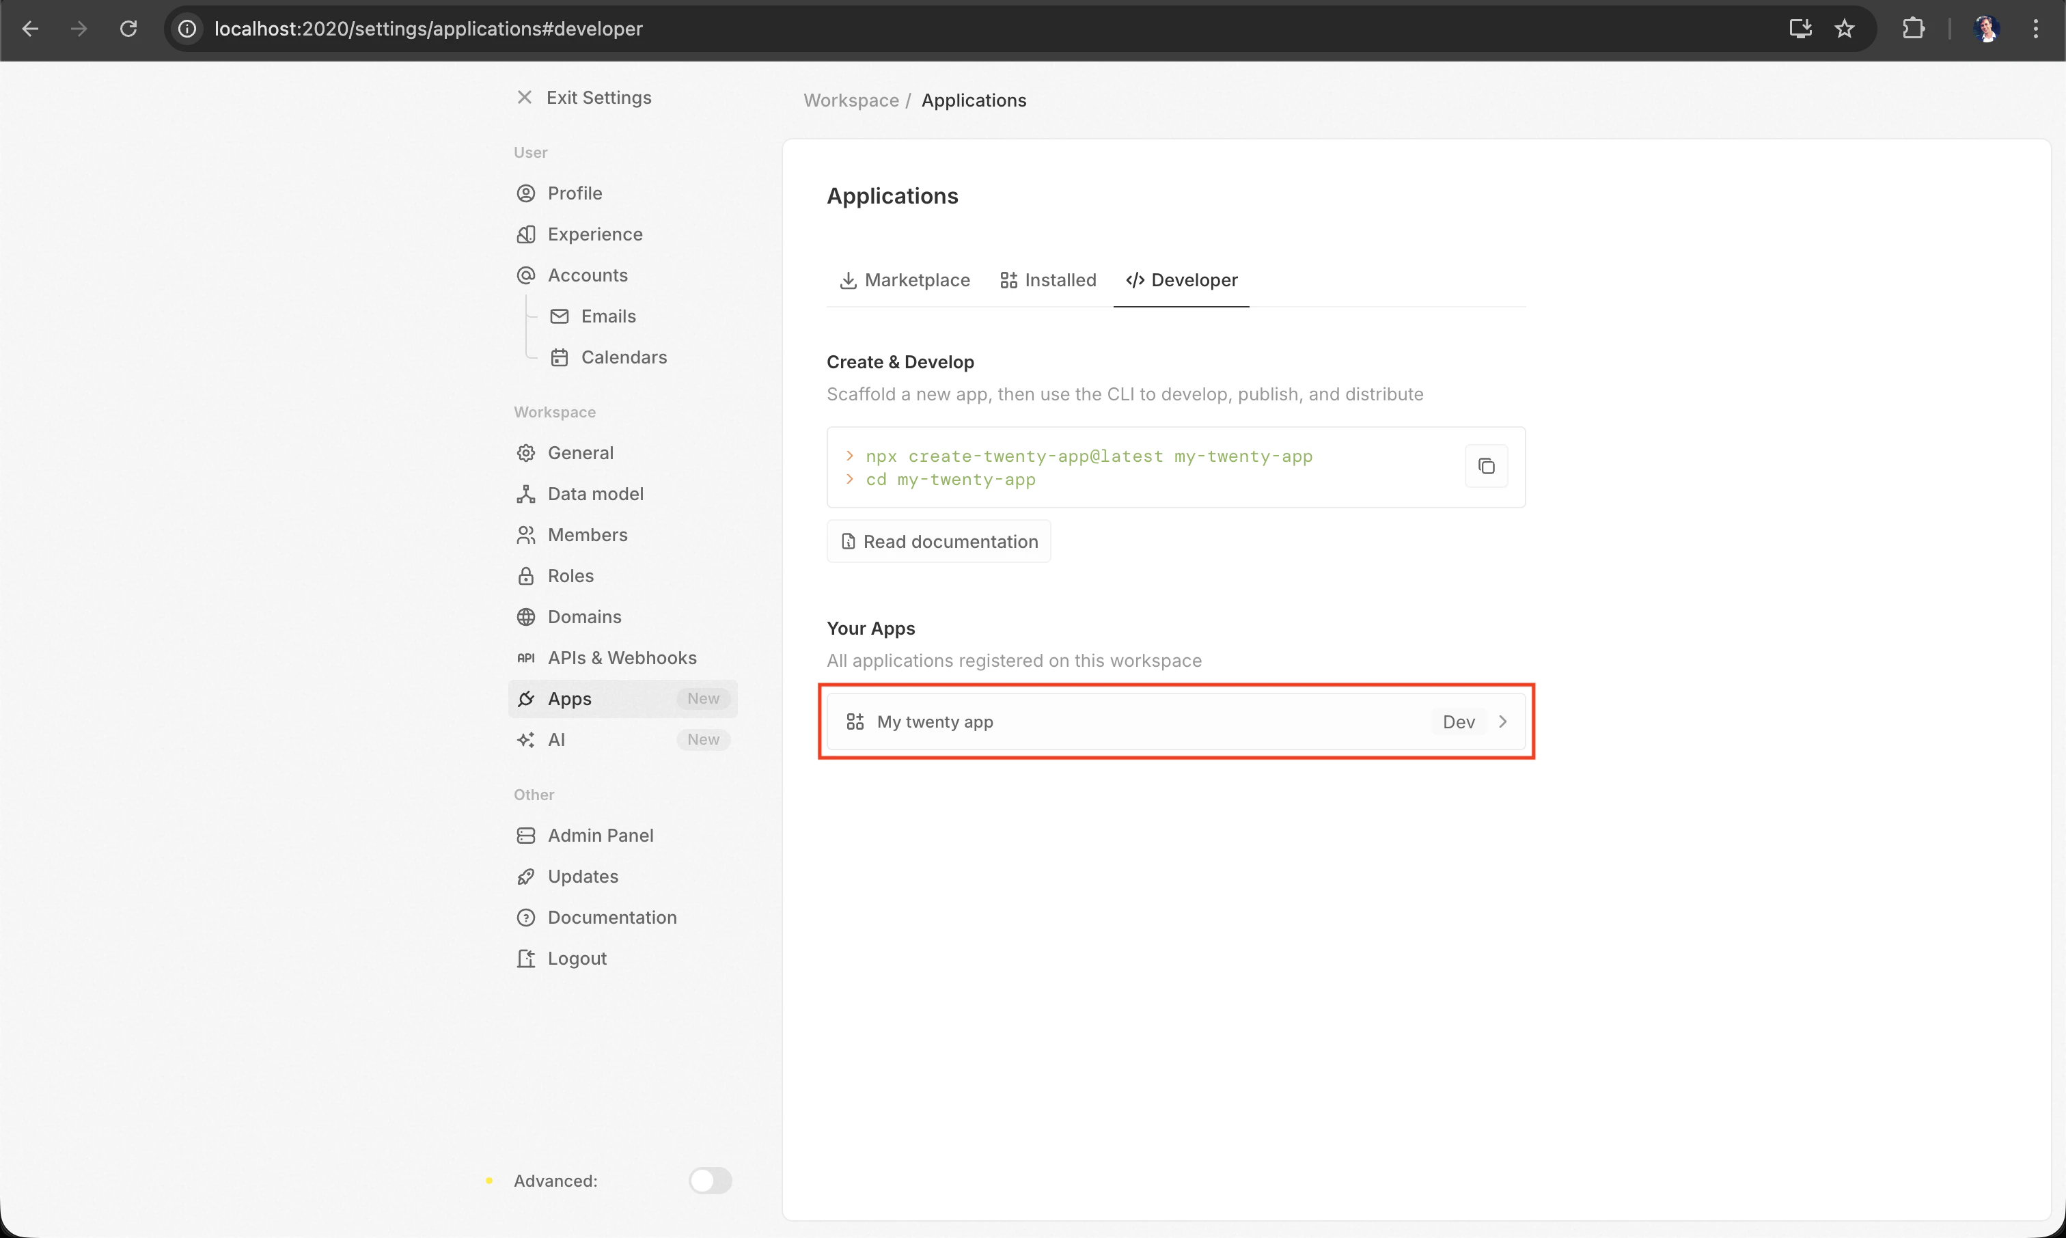Screen dimensions: 2066x1238
Task: Open the Chrome three-dot menu
Action: click(2035, 29)
